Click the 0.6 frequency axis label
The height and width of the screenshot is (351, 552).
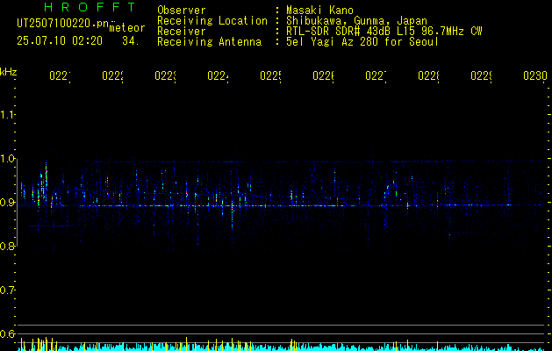coord(7,334)
